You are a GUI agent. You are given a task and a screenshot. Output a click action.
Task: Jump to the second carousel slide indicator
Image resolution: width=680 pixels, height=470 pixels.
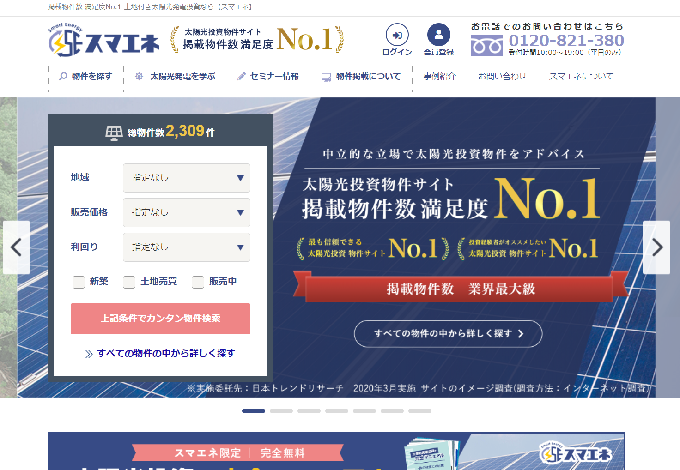[x=281, y=411]
